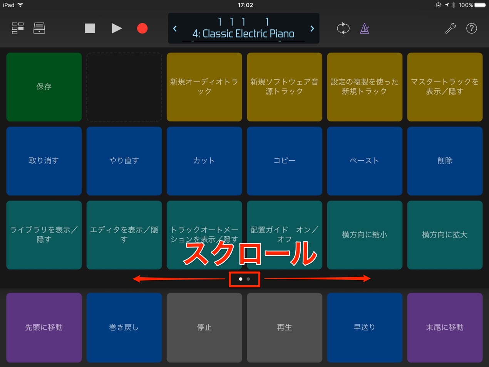Tap 先頭に移動 to go to beginning
Screen dimensions: 489x367
pos(44,327)
